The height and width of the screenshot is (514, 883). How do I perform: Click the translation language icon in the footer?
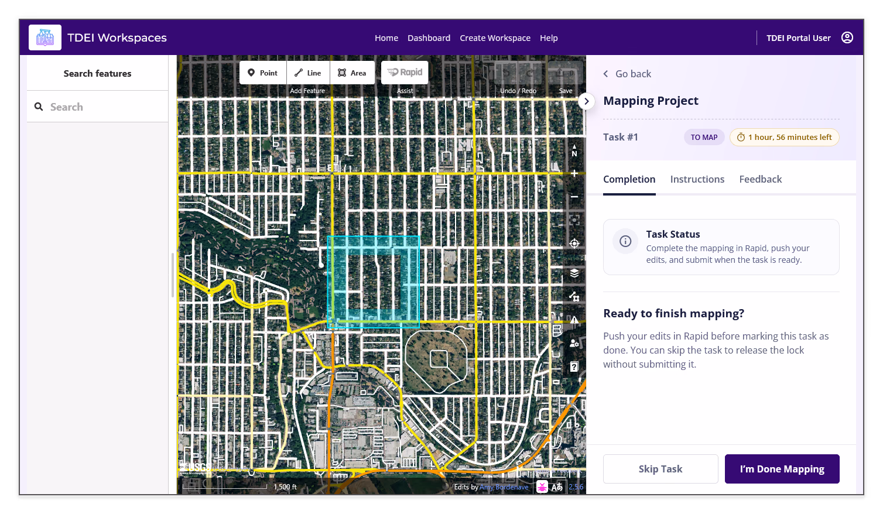[x=557, y=487]
